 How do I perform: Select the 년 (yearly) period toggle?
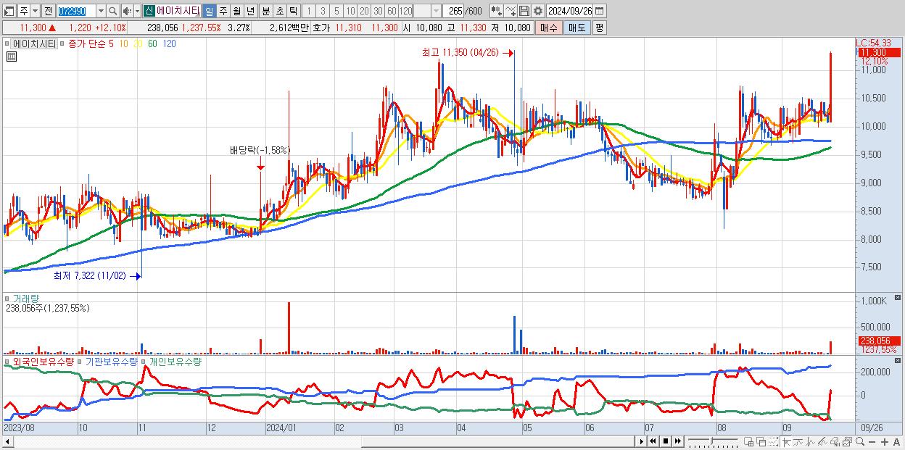coord(250,11)
